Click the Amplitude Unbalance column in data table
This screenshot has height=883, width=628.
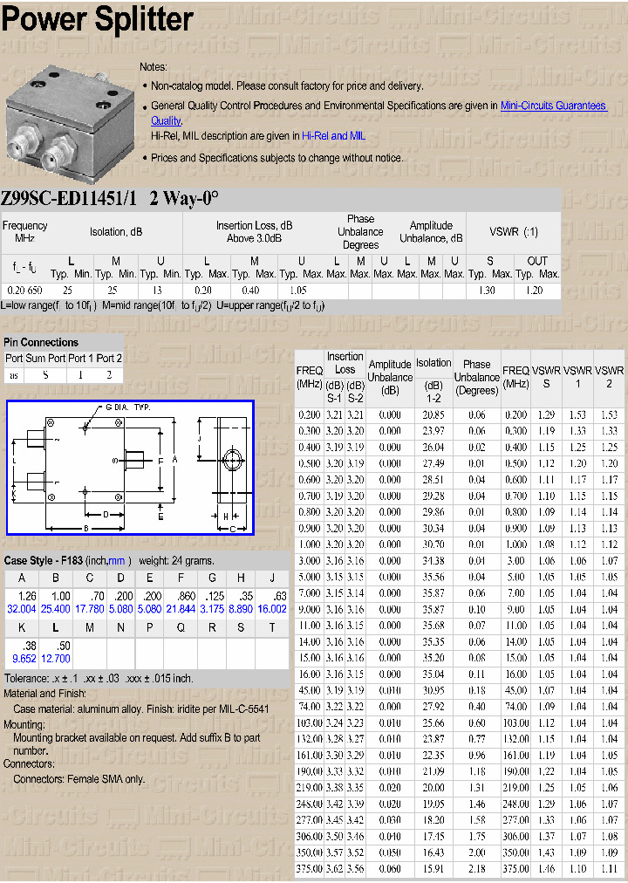pyautogui.click(x=389, y=377)
